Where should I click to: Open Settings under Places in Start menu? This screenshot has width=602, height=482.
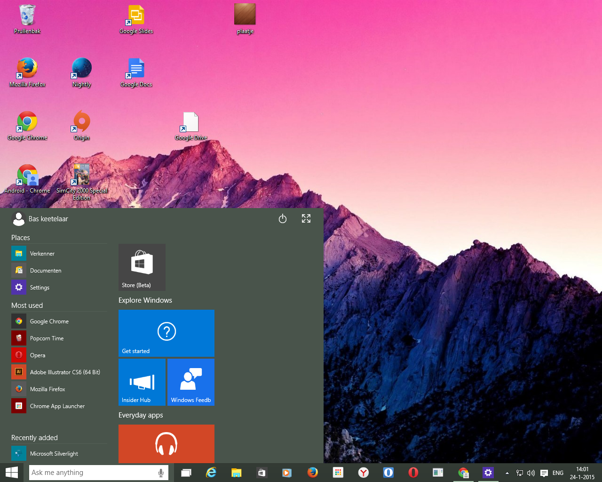pyautogui.click(x=59, y=288)
